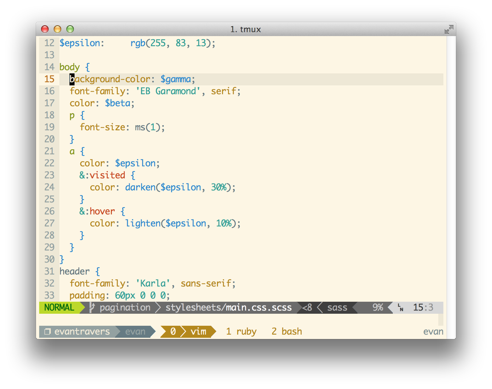The width and height of the screenshot is (492, 389).
Task: Click the sass filetype indicator
Action: click(x=337, y=307)
